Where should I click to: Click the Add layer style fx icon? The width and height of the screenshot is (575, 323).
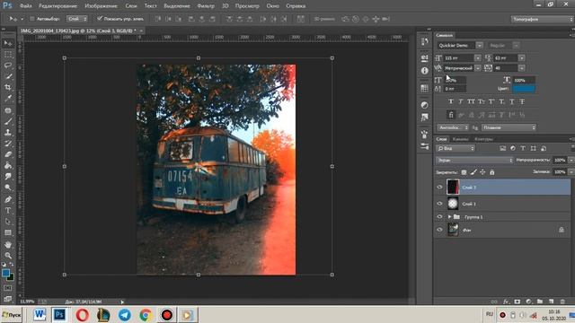point(506,301)
